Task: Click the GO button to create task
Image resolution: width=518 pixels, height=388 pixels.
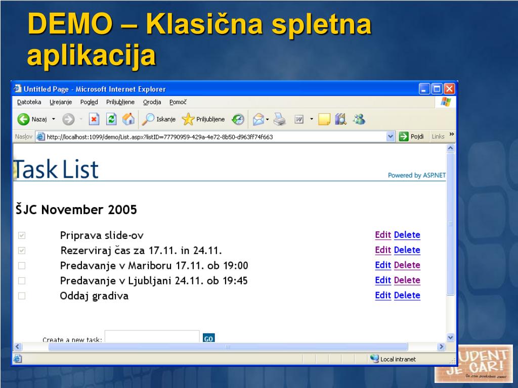Action: coord(208,338)
